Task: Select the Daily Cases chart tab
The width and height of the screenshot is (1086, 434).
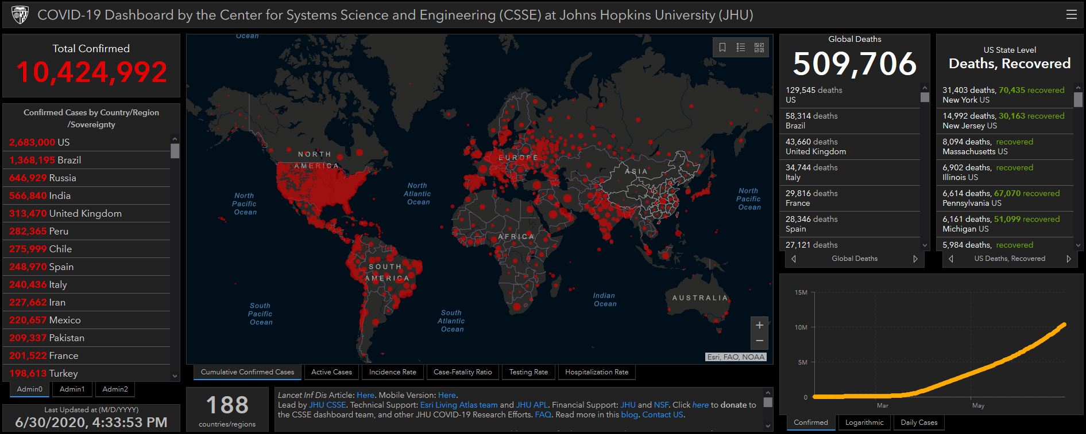Action: 919,423
